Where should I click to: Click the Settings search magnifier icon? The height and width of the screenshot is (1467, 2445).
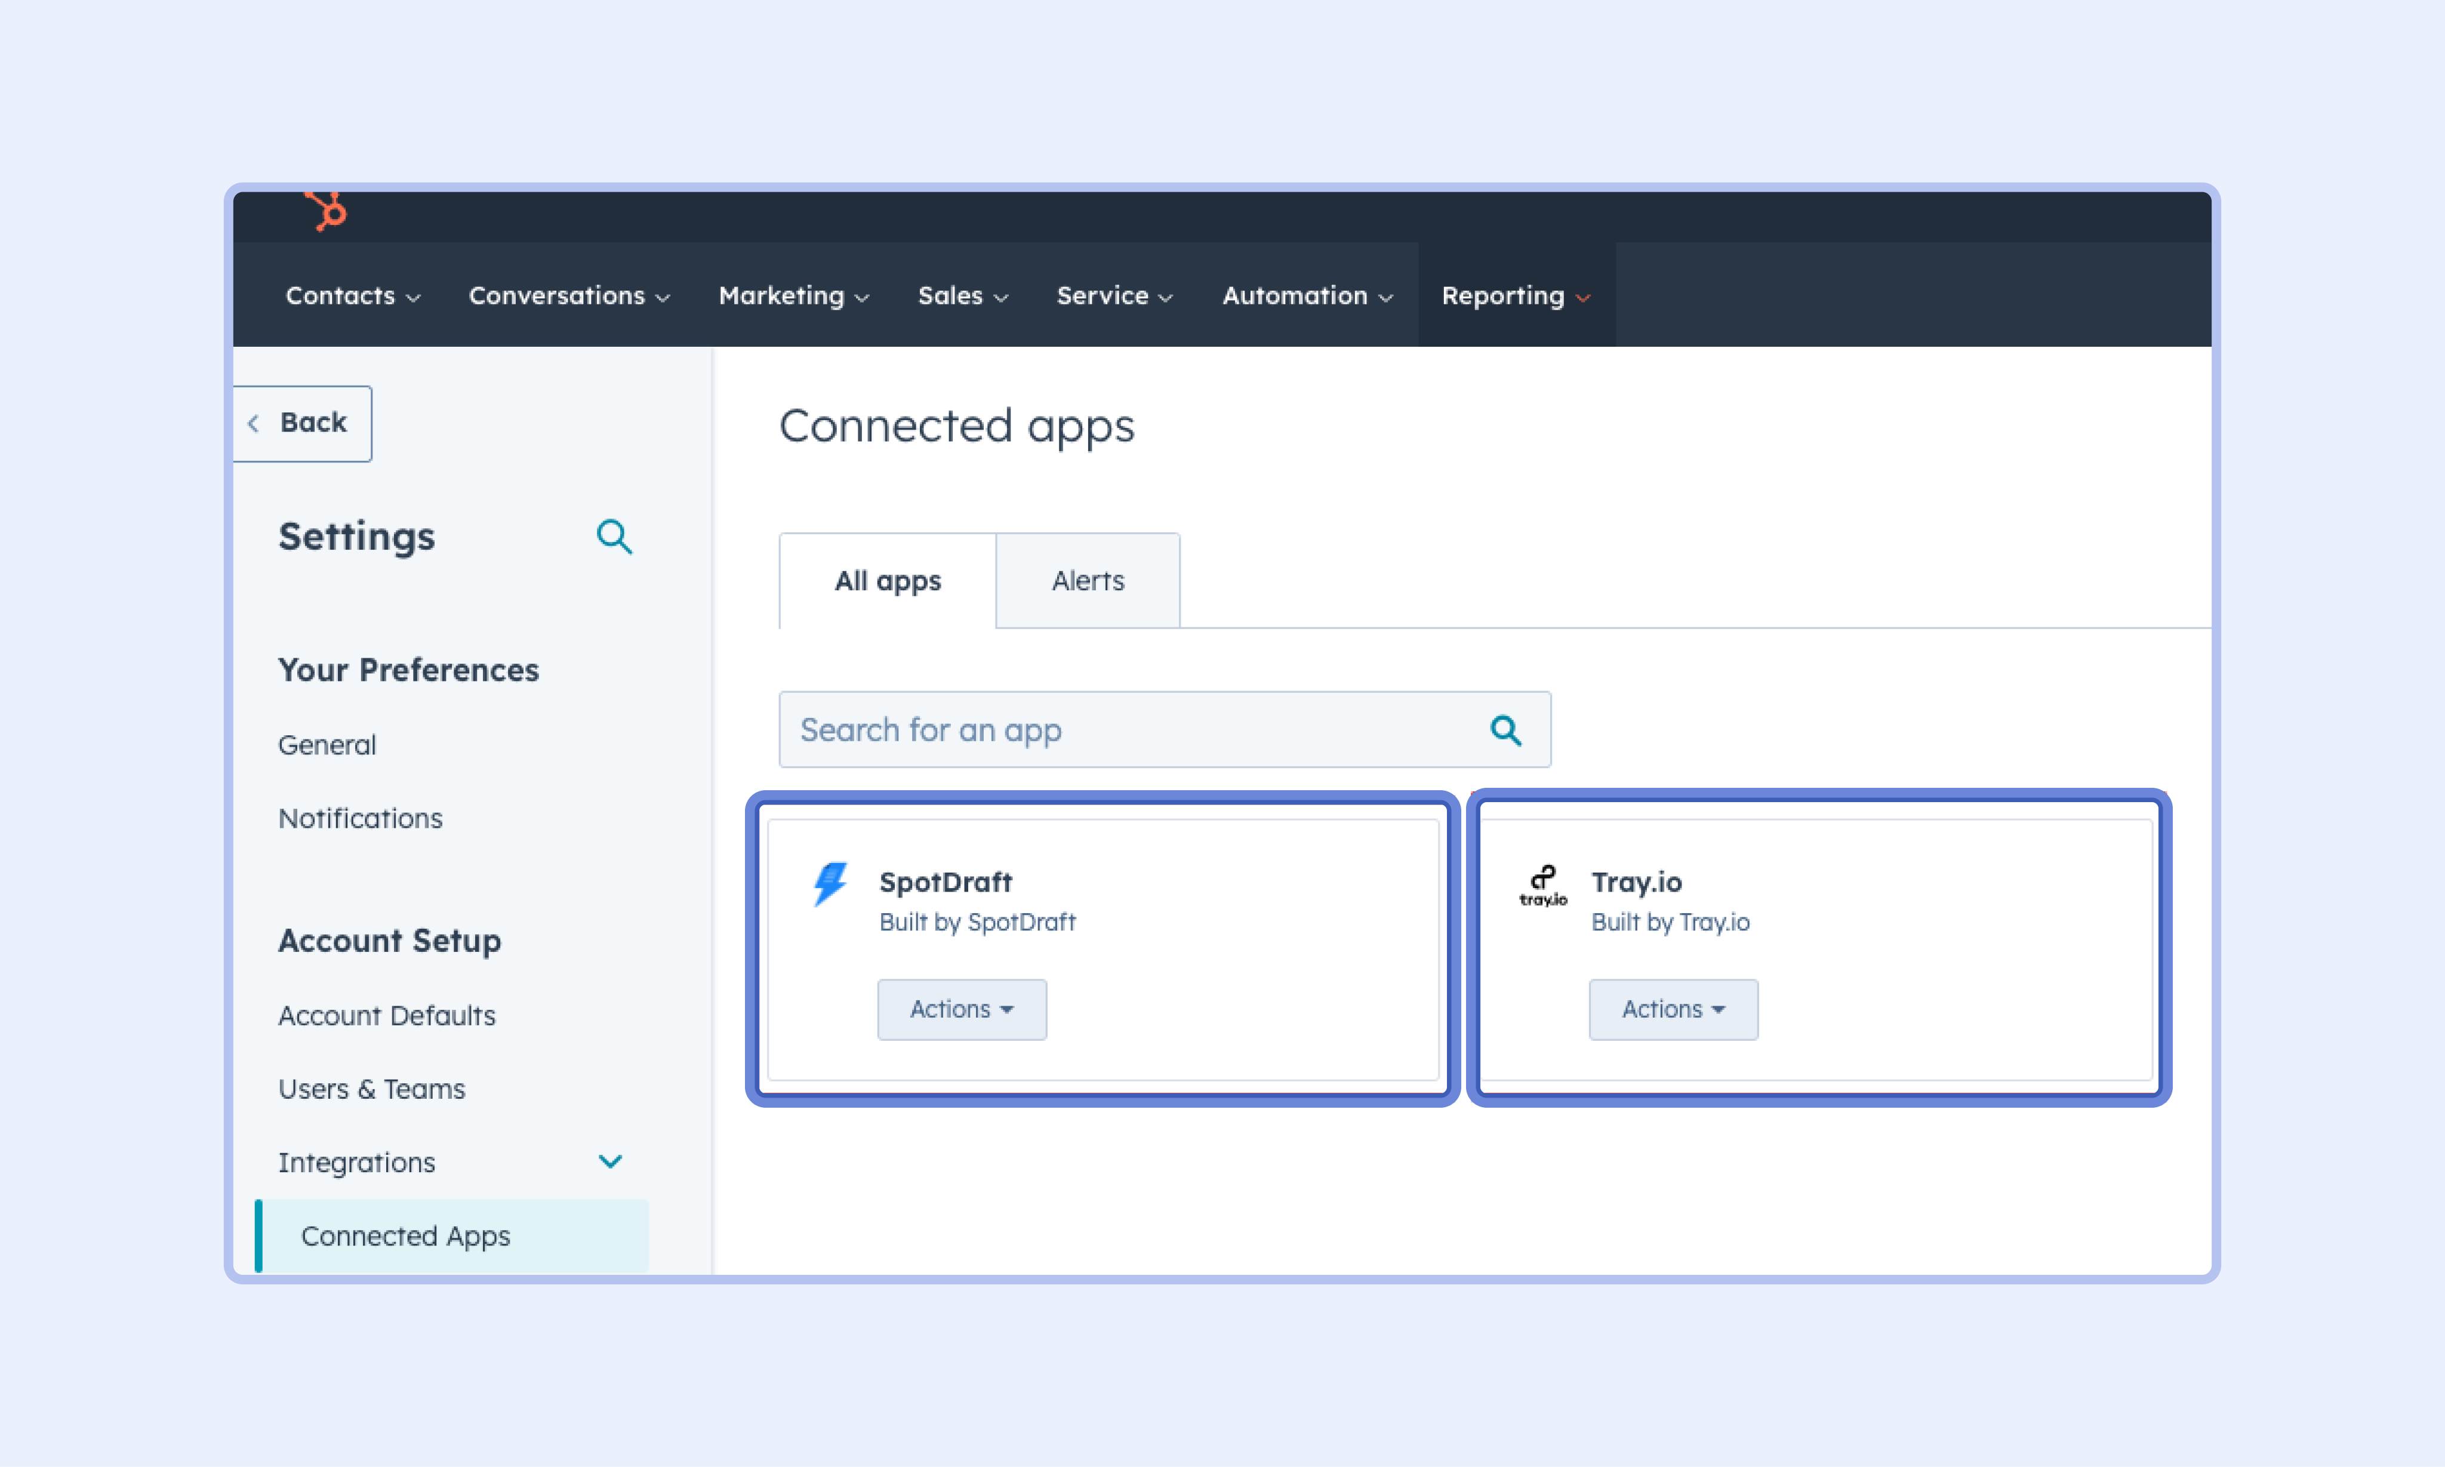pos(614,537)
